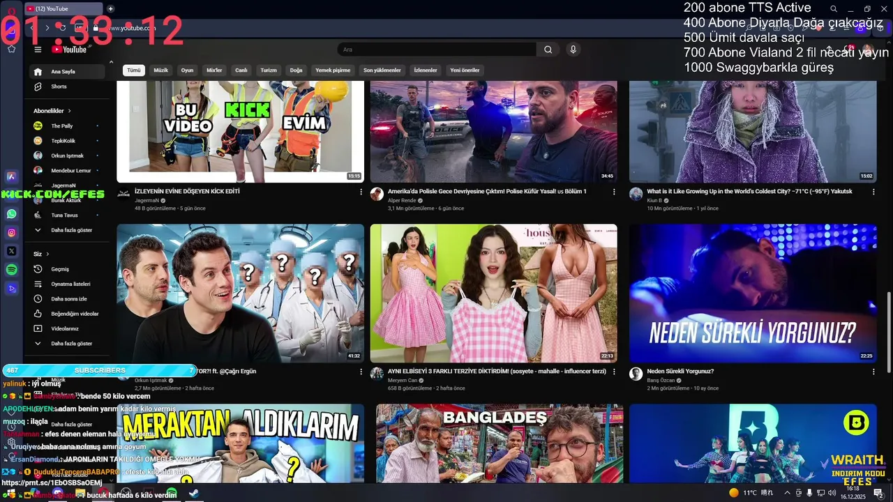Open AYNI ELBİSEYİ 3 FARKLI TERZİYE title

(497, 371)
